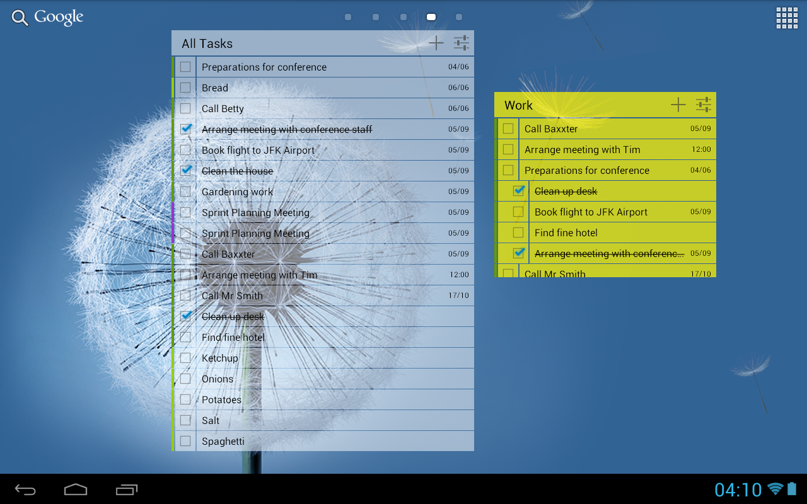Tap the 17/10 date in All Tasks
The height and width of the screenshot is (504, 807).
pos(458,295)
